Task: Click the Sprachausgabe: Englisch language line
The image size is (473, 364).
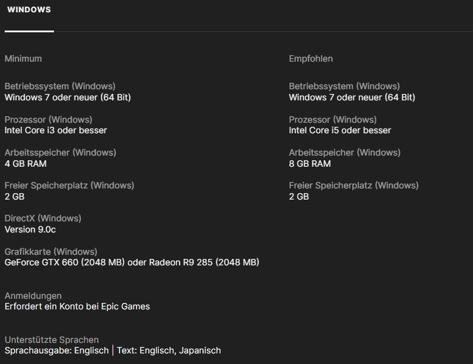Action: (56, 350)
